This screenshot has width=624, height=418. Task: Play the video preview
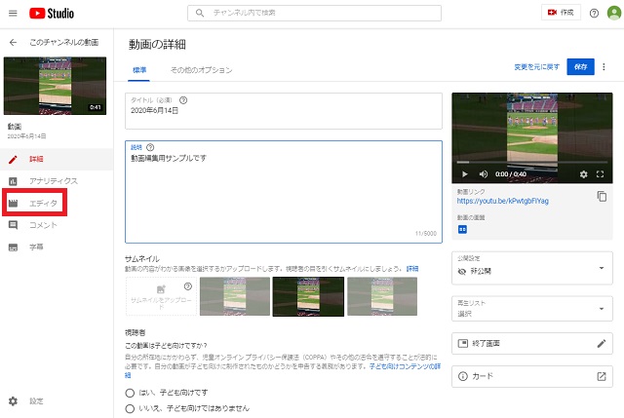coord(464,174)
